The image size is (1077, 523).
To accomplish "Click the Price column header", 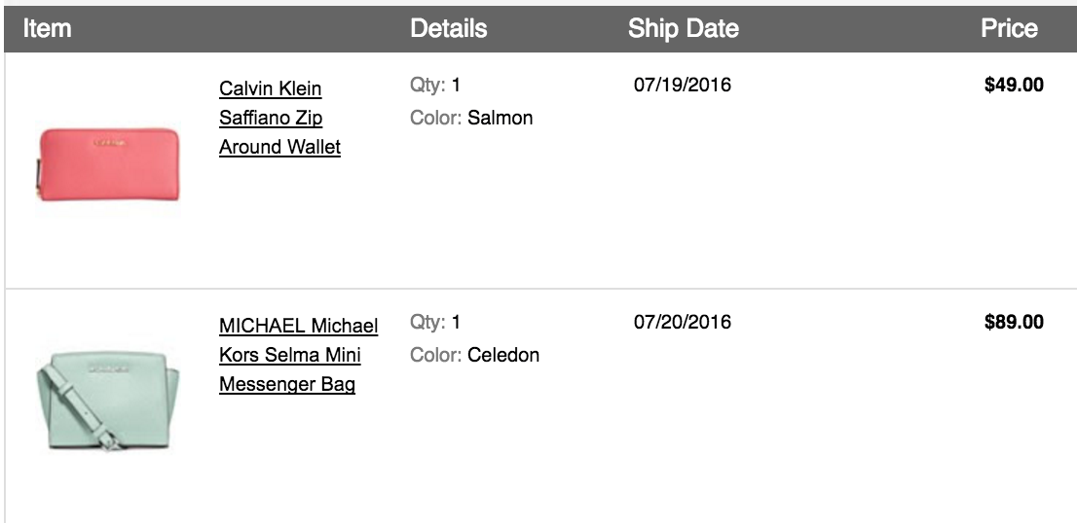I will click(1009, 28).
